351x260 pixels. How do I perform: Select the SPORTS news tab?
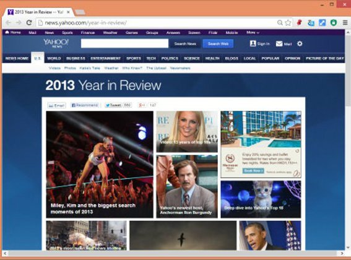pos(134,58)
